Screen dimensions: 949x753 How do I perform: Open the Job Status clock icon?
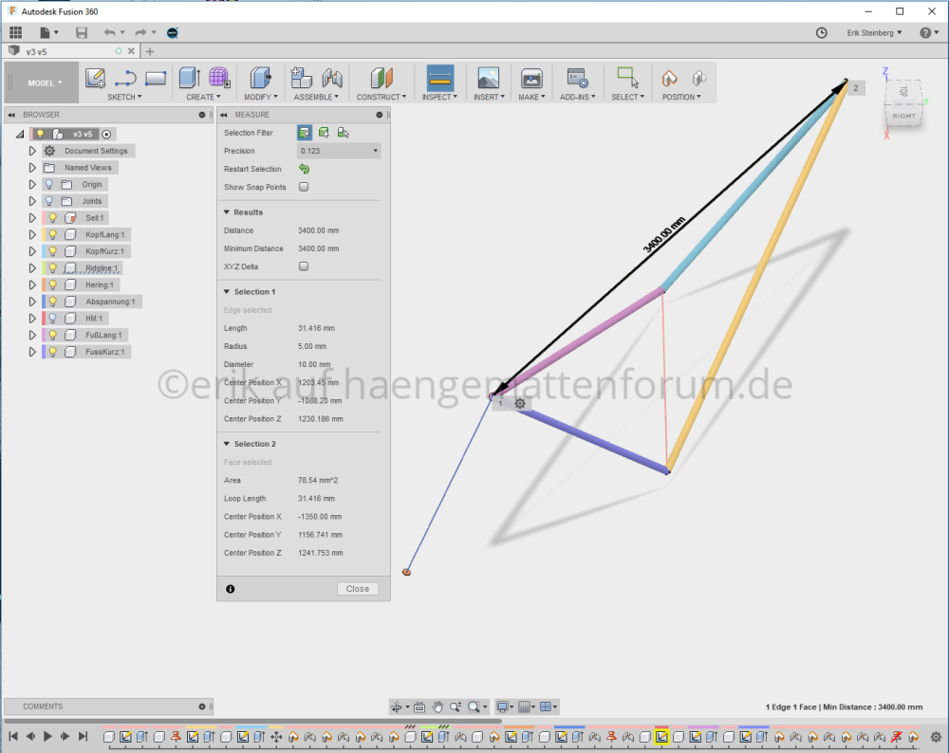822,32
